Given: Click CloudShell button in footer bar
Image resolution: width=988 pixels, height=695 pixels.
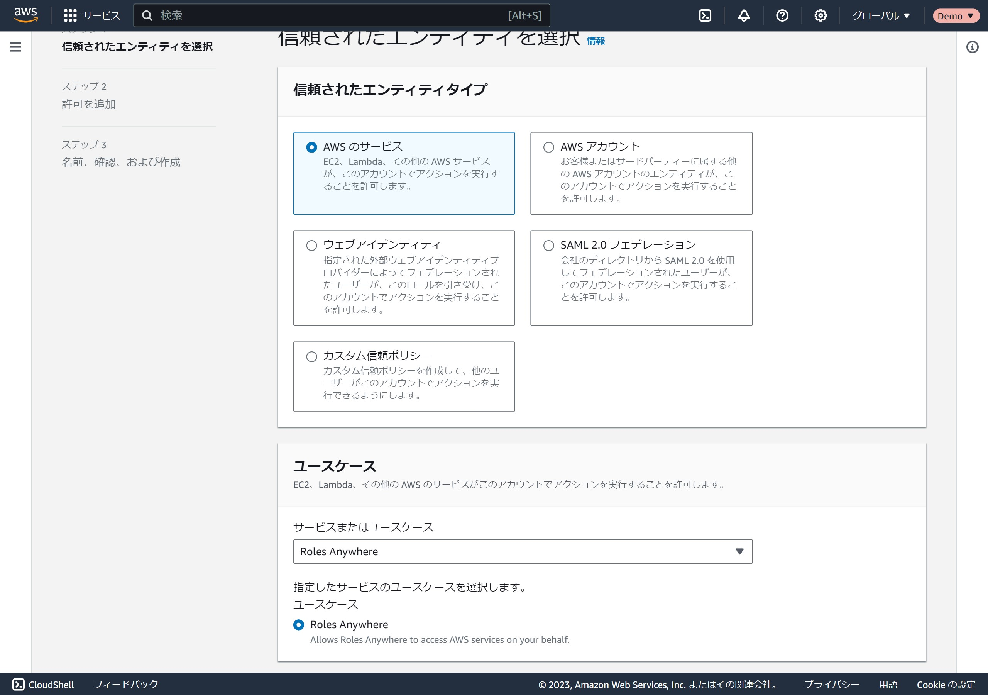Looking at the screenshot, I should pyautogui.click(x=43, y=684).
